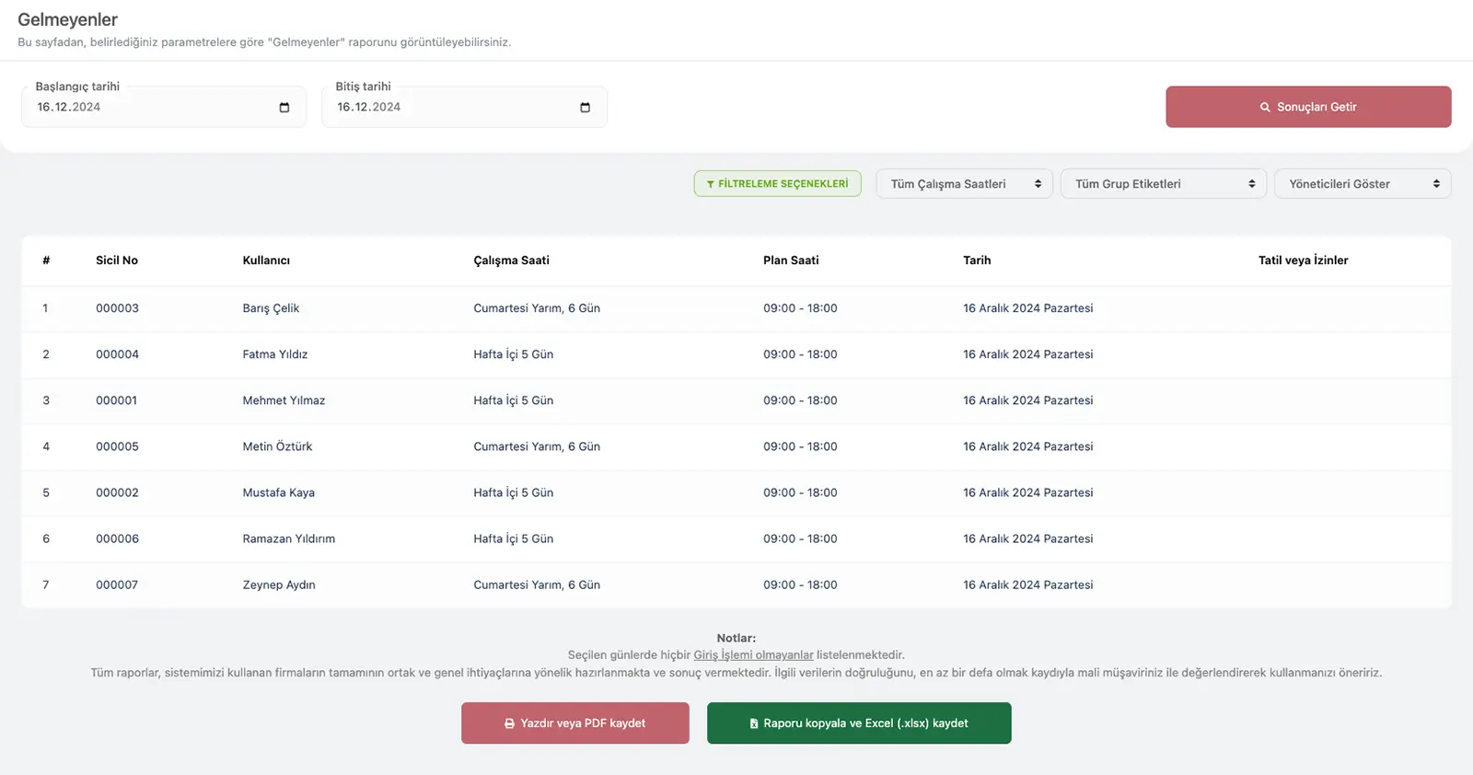This screenshot has height=775, width=1473.
Task: Select user Zeynep Aydın in the table
Action: pyautogui.click(x=279, y=585)
